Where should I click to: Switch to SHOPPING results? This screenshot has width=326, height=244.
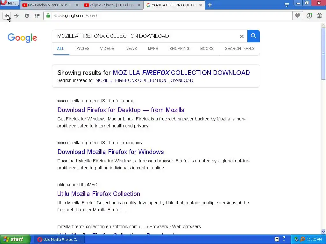point(179,49)
